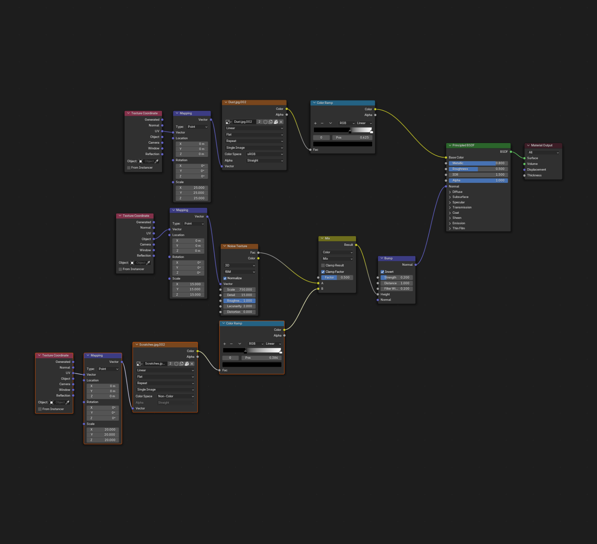Image resolution: width=597 pixels, height=544 pixels.
Task: Click Surface socket on Material Output
Action: pyautogui.click(x=524, y=158)
